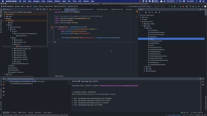This screenshot has width=207, height=116.
Task: Open the Build menu
Action: click(64, 1)
